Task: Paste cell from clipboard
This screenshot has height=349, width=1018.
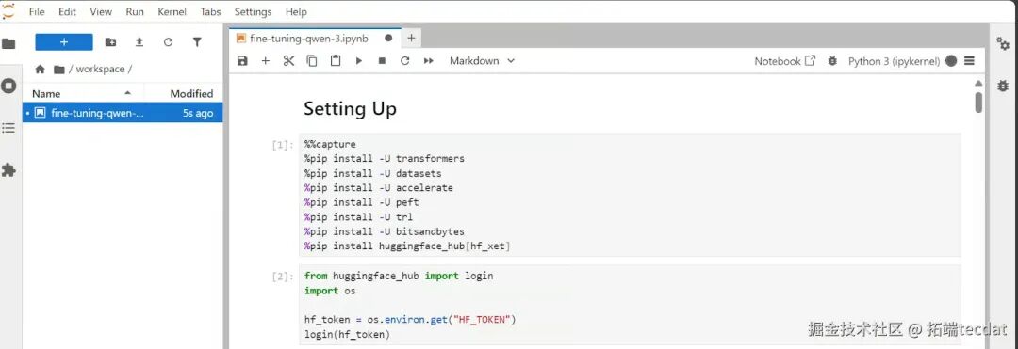Action: 335,61
